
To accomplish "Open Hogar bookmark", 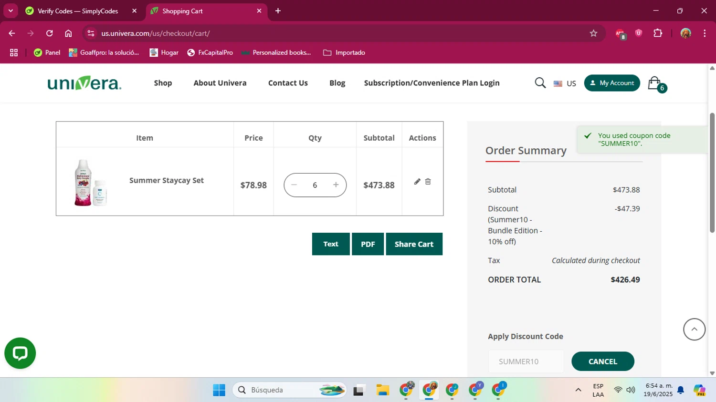I will coord(164,52).
